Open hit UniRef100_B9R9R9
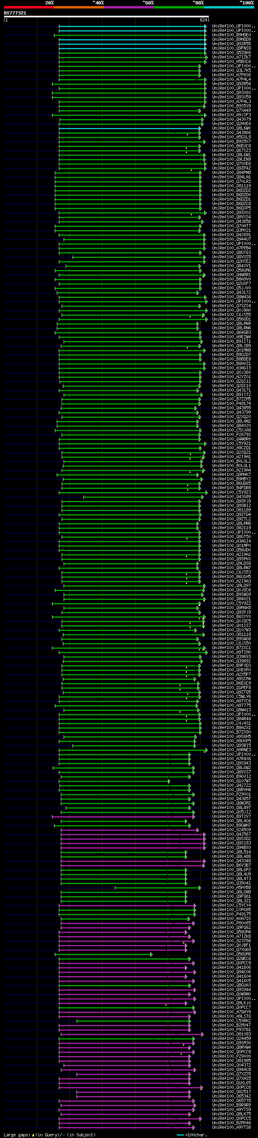258x1138 pixels. (231, 1105)
